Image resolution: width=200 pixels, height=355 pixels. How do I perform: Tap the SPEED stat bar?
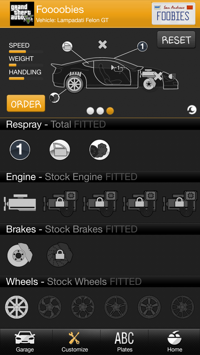(x=26, y=51)
